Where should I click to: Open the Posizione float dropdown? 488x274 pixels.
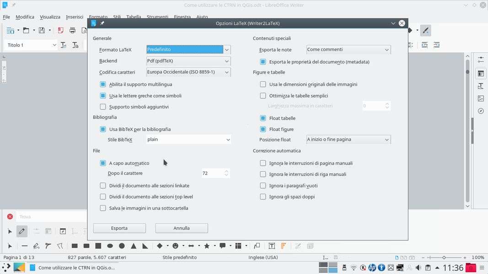[348, 139]
